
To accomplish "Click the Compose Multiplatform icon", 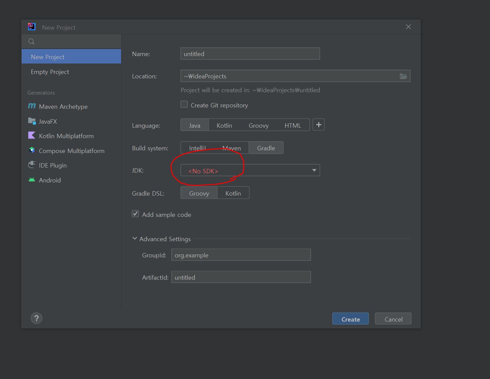I will 32,150.
